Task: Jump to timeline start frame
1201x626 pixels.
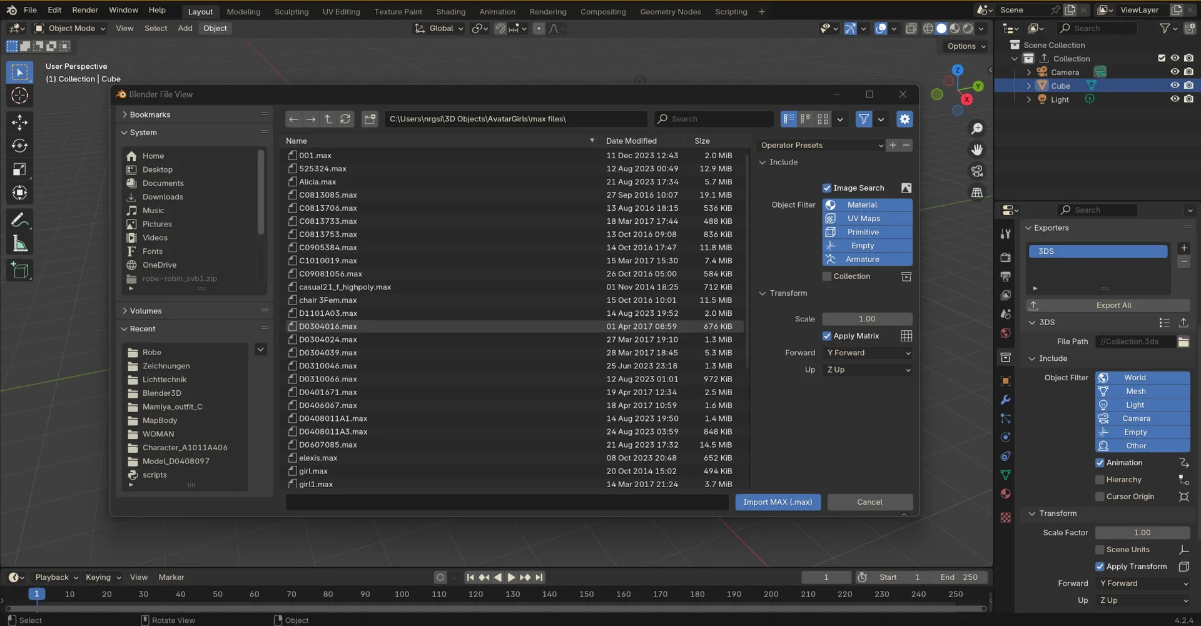Action: pos(470,577)
